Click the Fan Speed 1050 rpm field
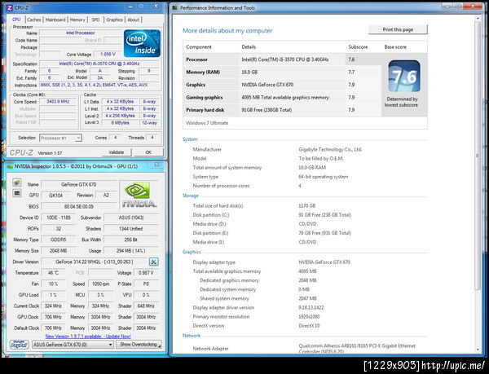Image resolution: width=489 pixels, height=374 pixels. 100,284
